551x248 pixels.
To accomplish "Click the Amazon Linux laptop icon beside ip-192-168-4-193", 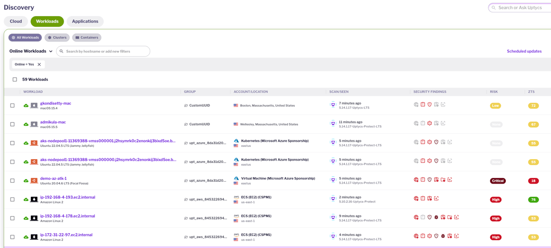I will click(34, 199).
